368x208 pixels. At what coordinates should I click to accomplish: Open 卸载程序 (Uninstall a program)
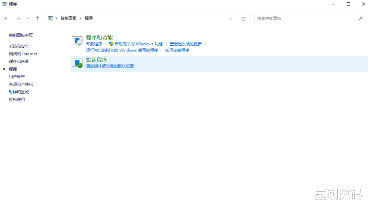(94, 44)
